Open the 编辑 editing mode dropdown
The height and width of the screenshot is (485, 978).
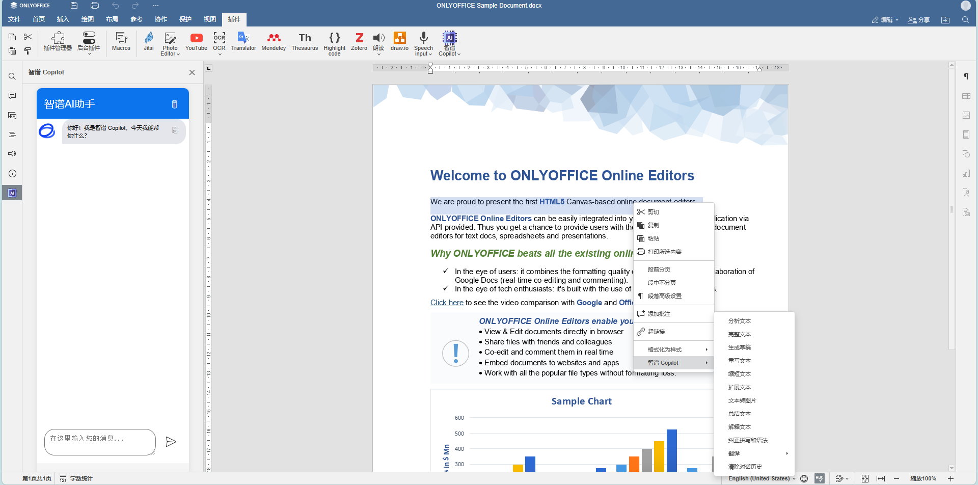point(885,20)
